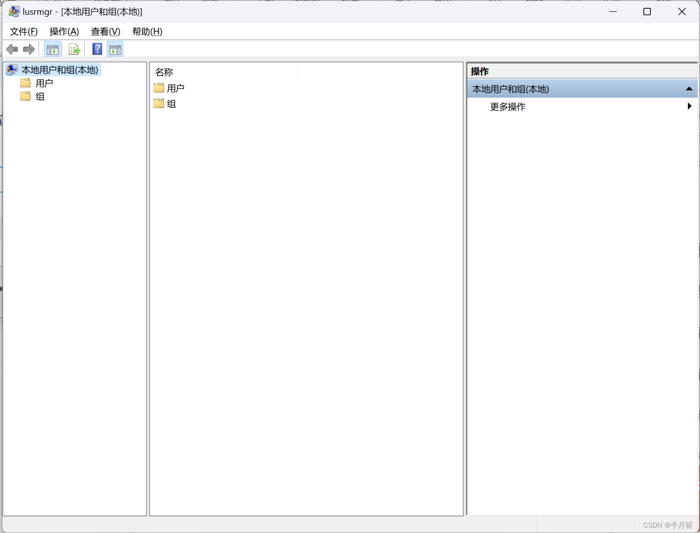Select 本地用户和组(本地) root tree node
This screenshot has width=700, height=533.
pos(60,70)
